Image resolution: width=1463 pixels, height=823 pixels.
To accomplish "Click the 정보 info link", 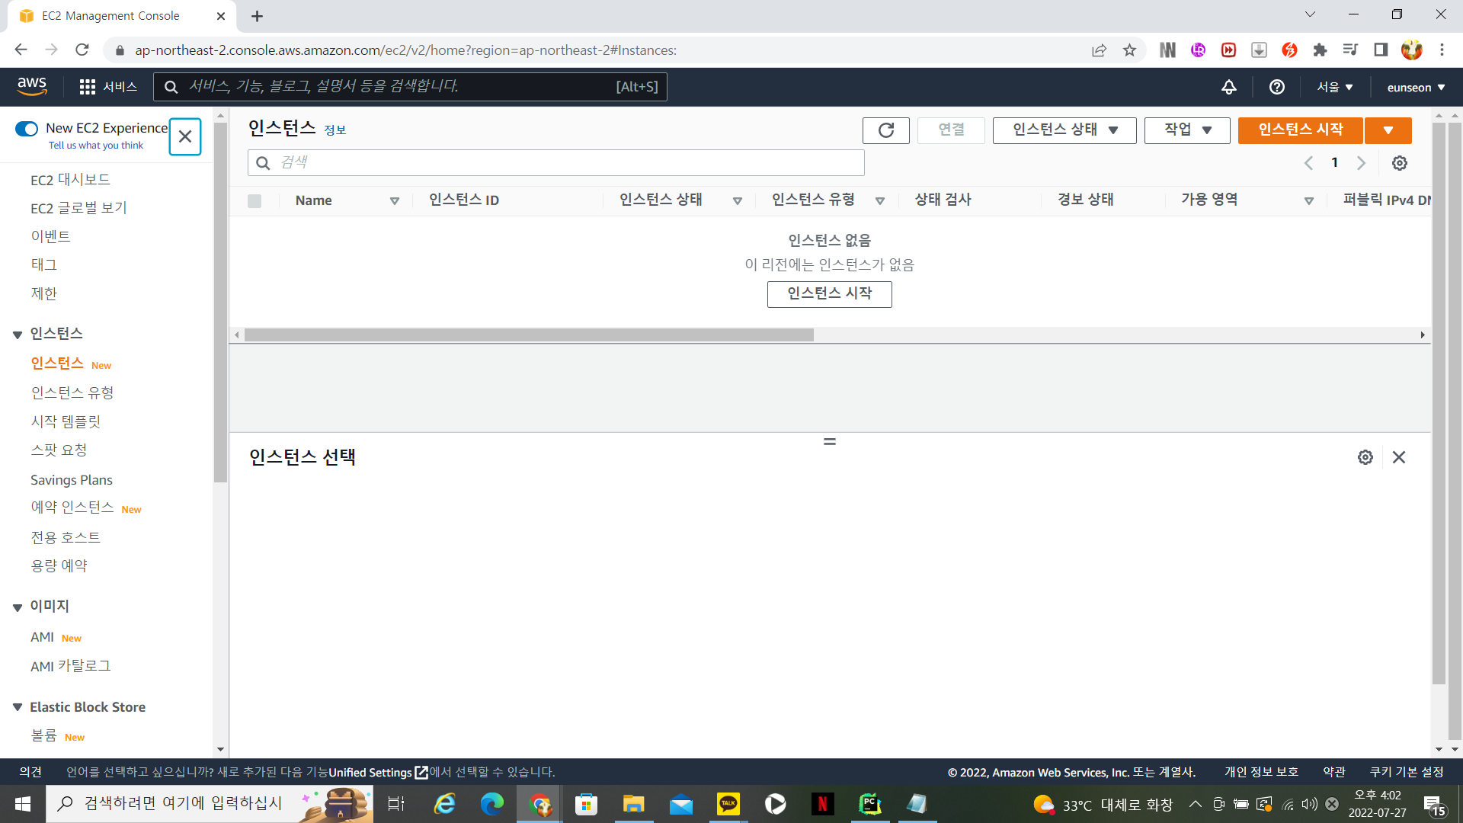I will pyautogui.click(x=335, y=130).
